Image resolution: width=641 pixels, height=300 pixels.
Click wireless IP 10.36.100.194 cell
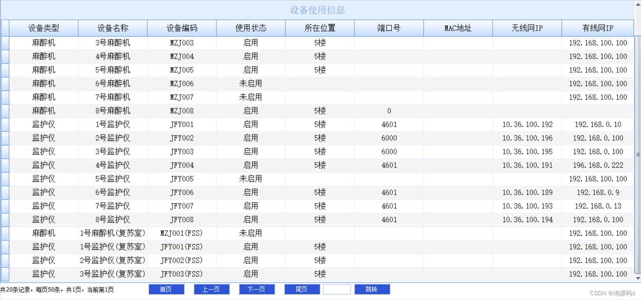tap(527, 220)
